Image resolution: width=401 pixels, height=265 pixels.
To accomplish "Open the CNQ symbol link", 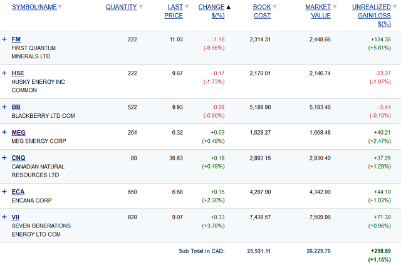I will tap(18, 158).
